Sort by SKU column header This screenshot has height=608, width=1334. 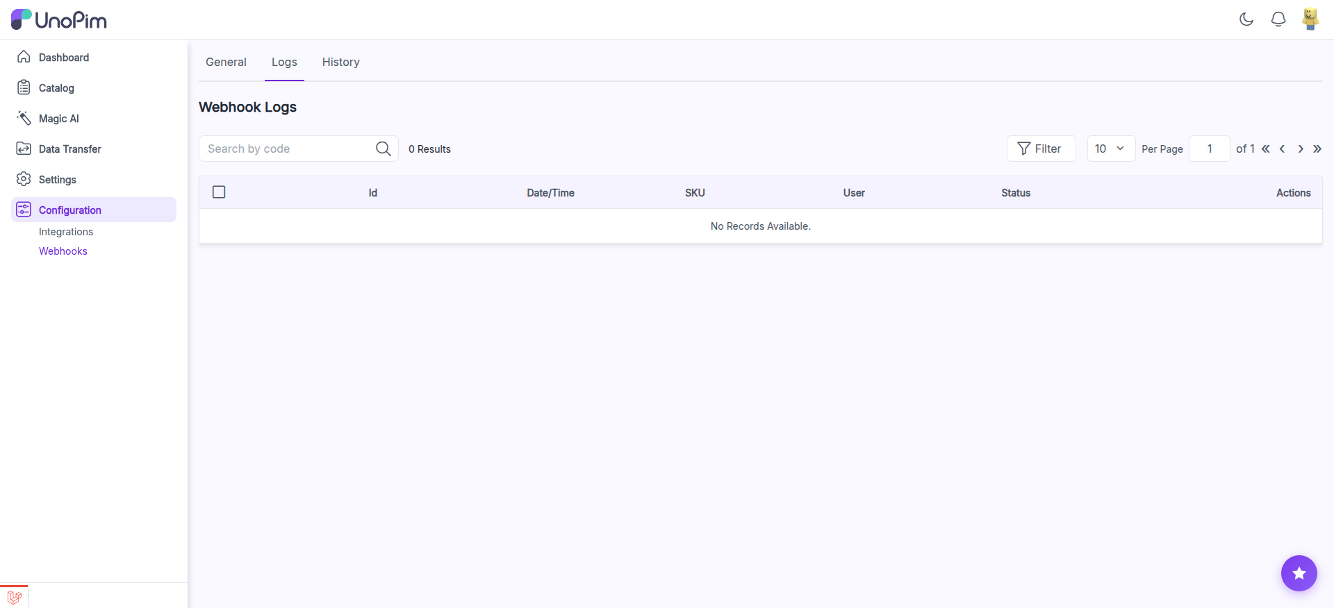[695, 193]
